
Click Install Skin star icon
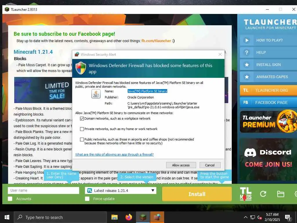point(247,65)
